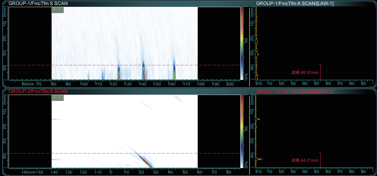Select the GROUP-2/FmcTfm S SCAN panel title
377x176 pixels.
(38, 91)
